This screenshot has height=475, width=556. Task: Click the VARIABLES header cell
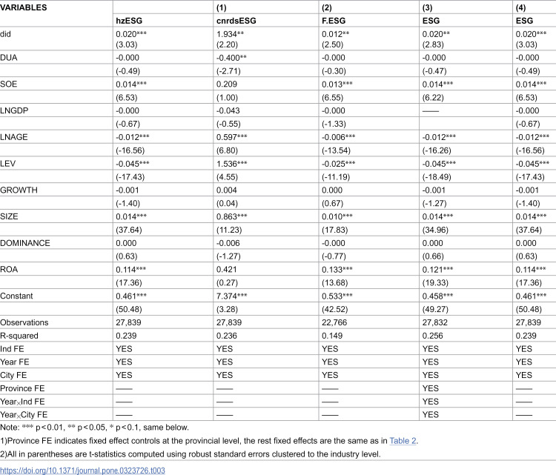click(x=24, y=7)
